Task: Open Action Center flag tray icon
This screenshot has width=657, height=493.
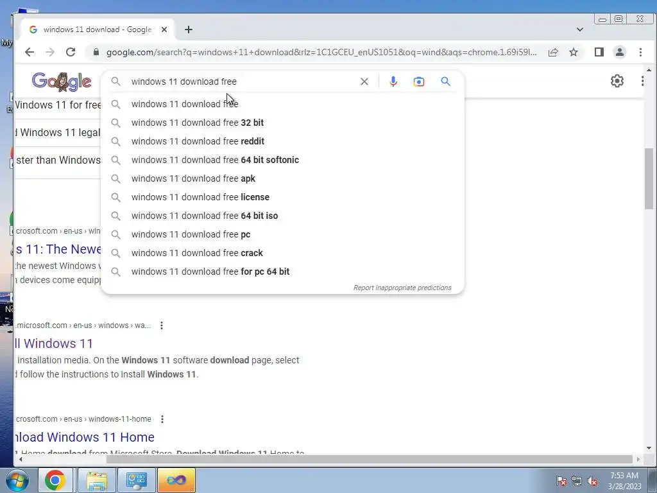Action: click(561, 481)
